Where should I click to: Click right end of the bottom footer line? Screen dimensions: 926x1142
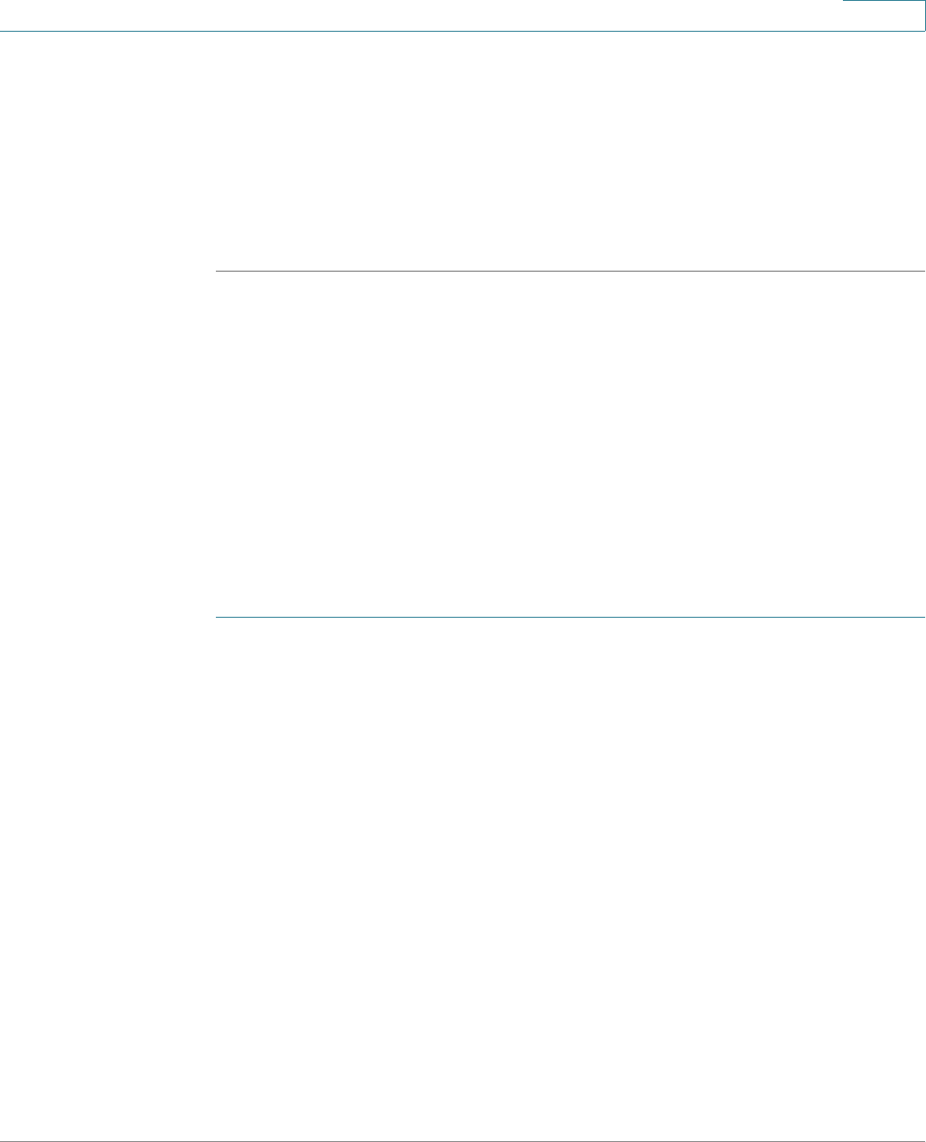pos(922,1141)
